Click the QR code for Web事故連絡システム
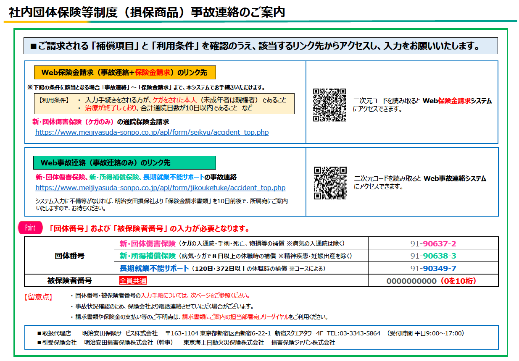This screenshot has width=519, height=361. click(330, 183)
